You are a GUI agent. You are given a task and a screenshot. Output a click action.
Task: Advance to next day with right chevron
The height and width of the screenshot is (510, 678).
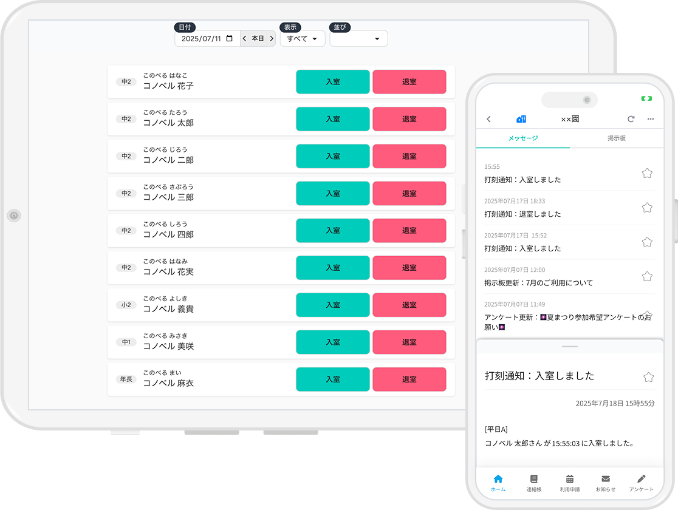[x=272, y=39]
